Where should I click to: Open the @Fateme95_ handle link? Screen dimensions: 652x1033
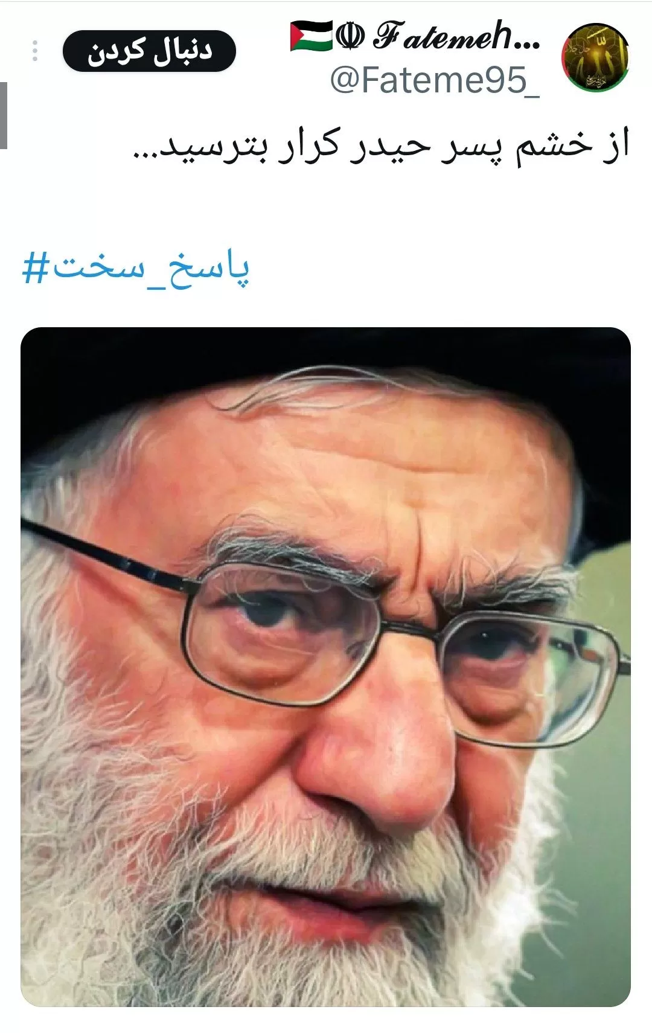coord(435,81)
